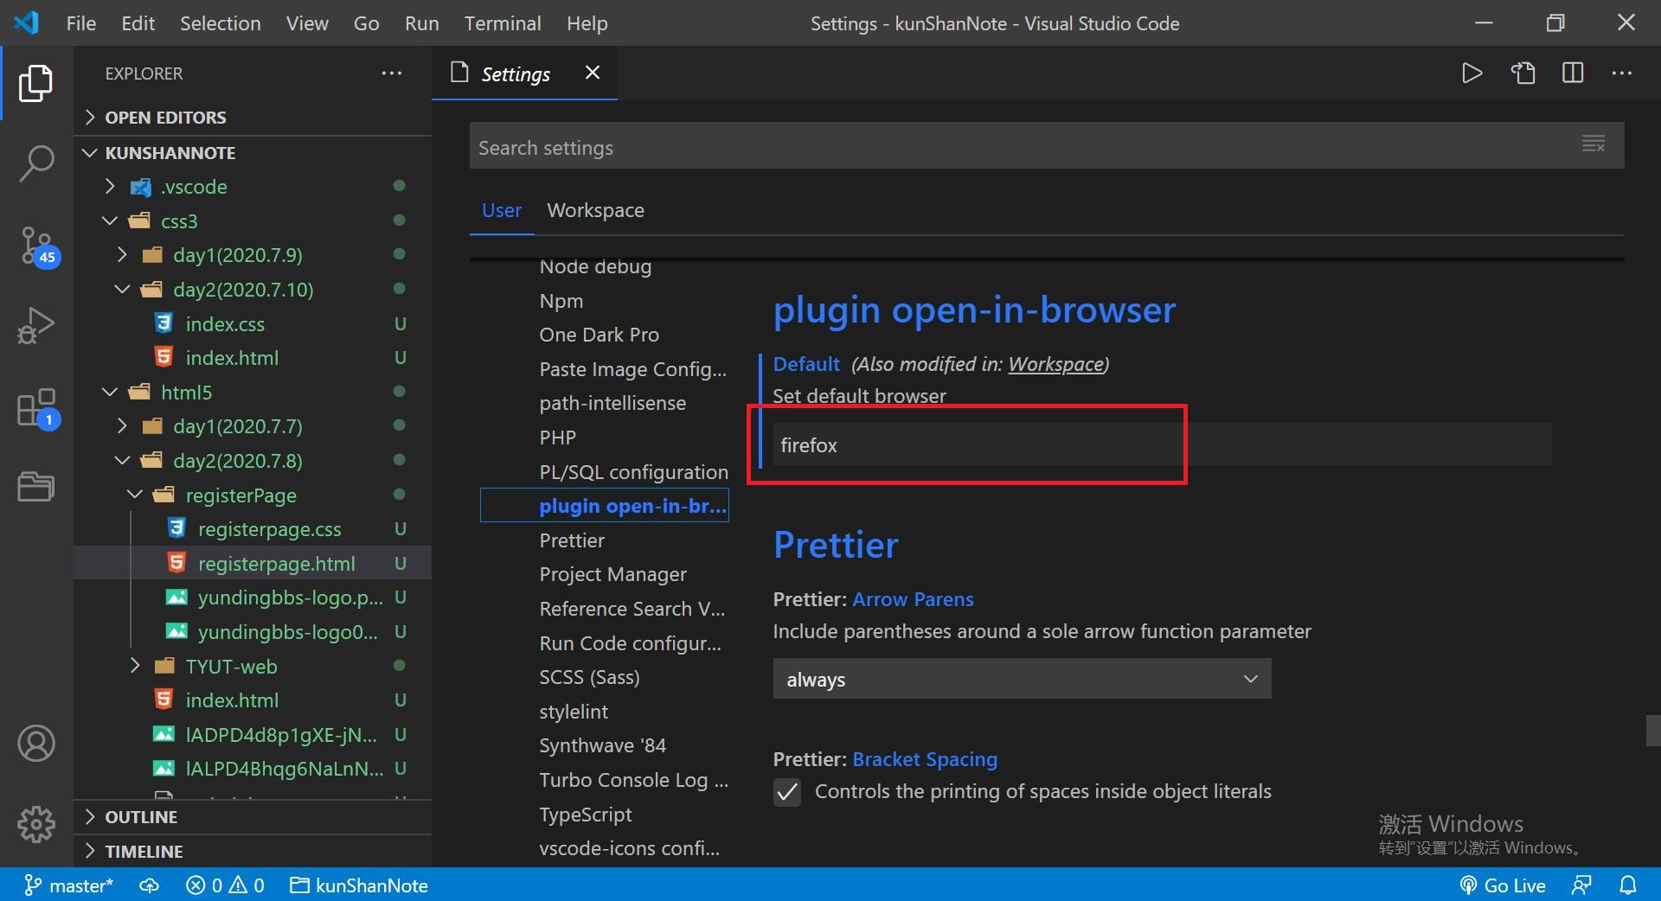Collapse the day2(2020.7.10) folder
The height and width of the screenshot is (901, 1661).
click(x=121, y=289)
